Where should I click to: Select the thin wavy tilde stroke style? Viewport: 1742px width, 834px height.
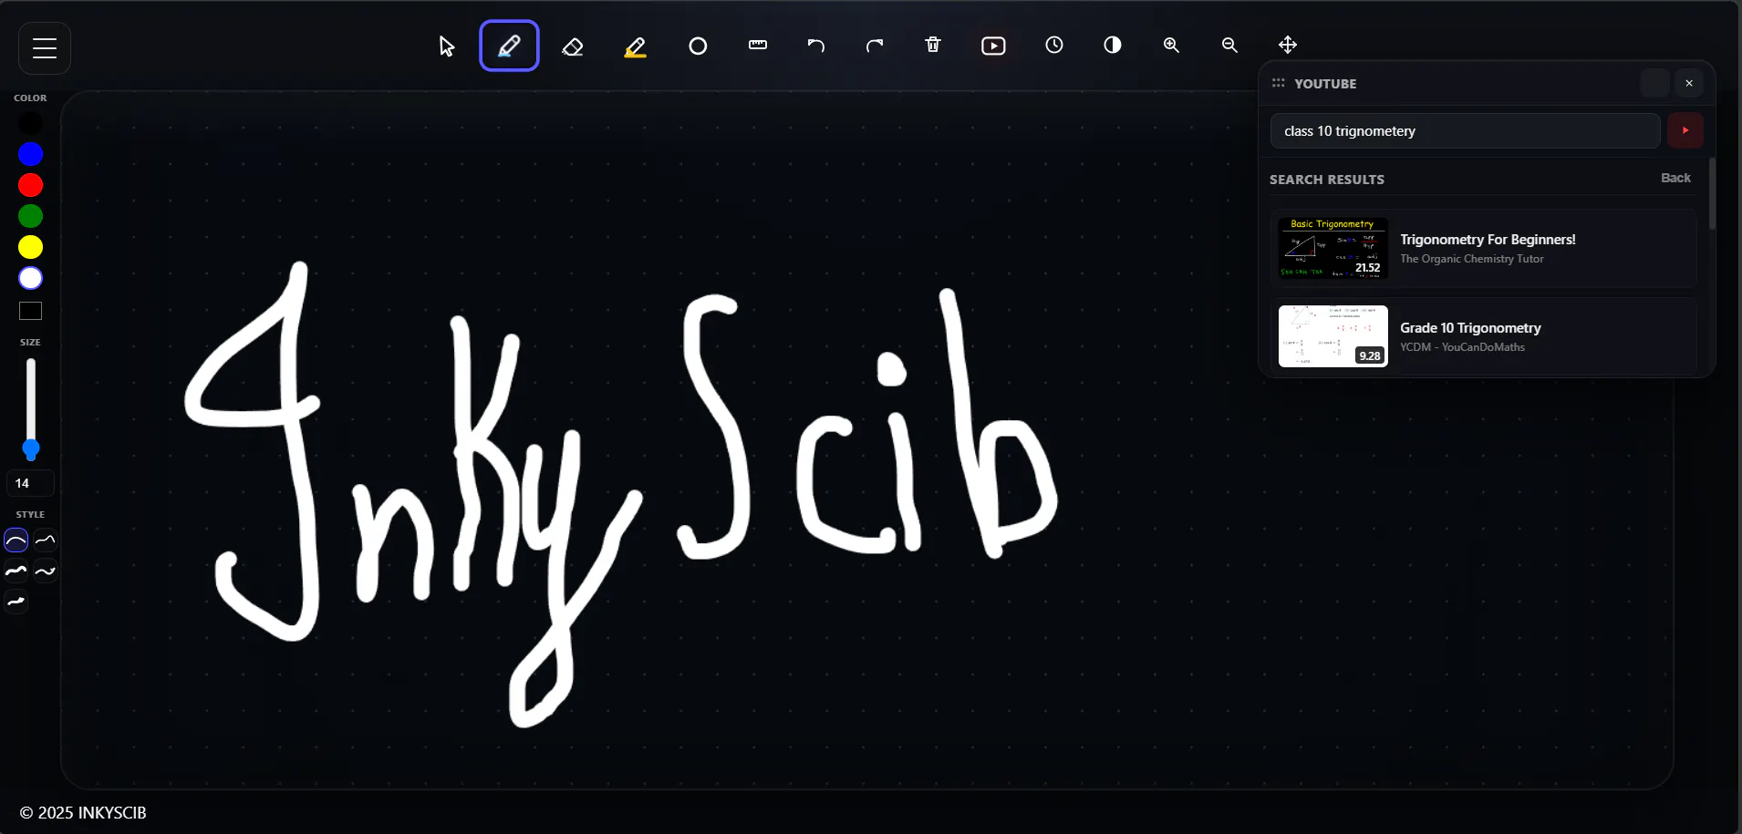[x=46, y=571]
